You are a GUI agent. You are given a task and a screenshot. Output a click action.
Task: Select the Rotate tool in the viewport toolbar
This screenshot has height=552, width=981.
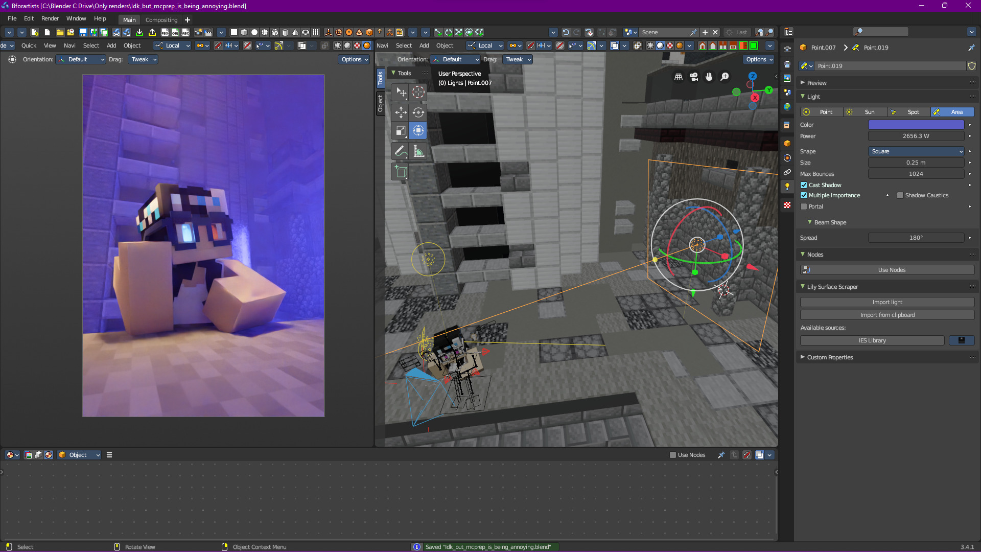(x=418, y=112)
